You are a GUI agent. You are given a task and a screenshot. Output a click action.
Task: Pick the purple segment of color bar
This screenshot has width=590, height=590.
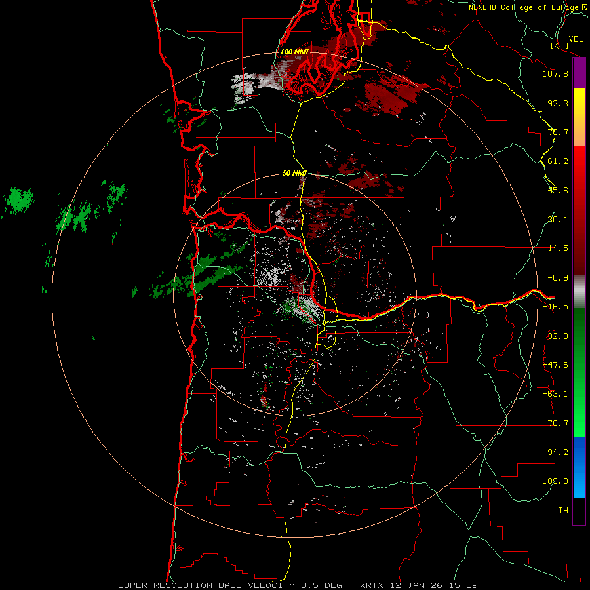[579, 73]
